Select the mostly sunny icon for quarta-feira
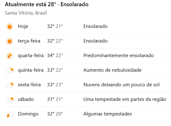 10,56
